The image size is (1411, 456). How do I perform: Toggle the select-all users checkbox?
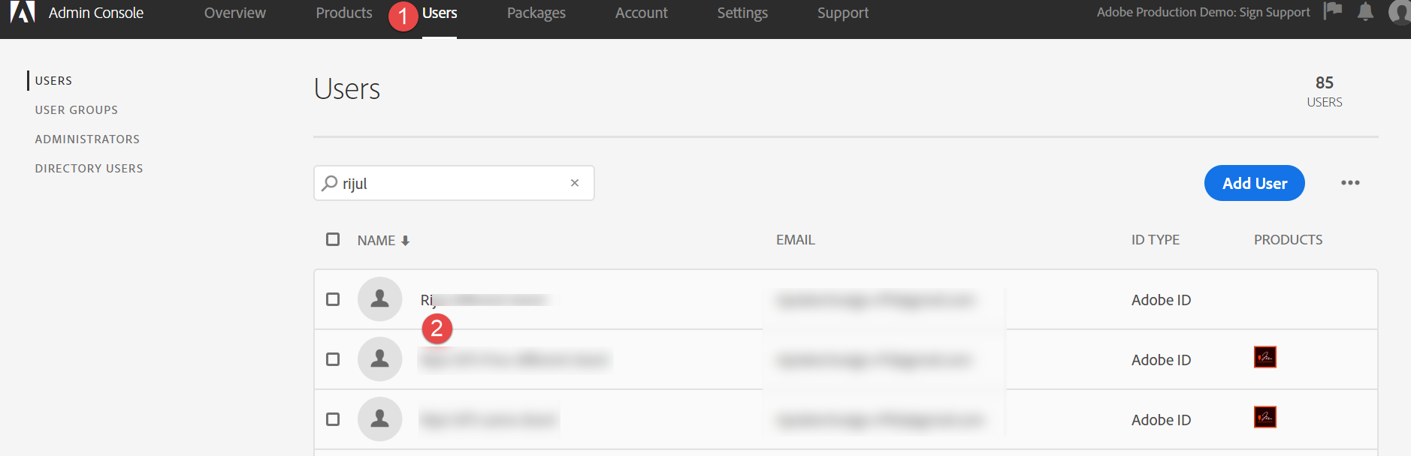333,239
